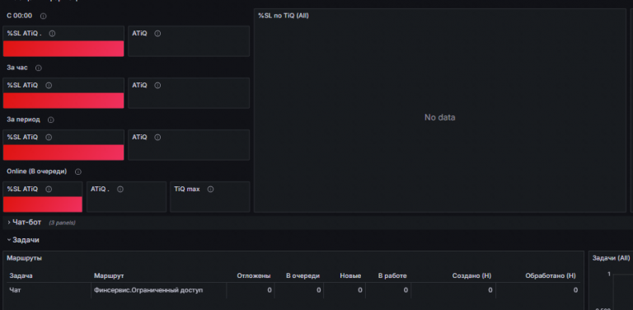Click the 'Чат' cell in Маршруты table
This screenshot has width=633, height=310.
[15, 290]
